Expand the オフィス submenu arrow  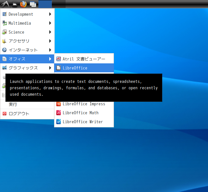point(50,59)
